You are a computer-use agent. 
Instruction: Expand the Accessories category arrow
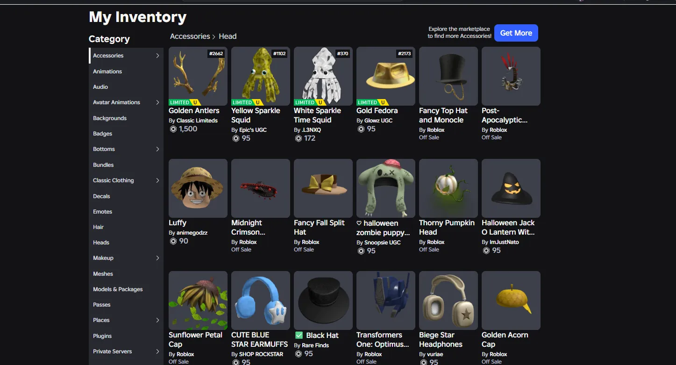click(x=157, y=56)
